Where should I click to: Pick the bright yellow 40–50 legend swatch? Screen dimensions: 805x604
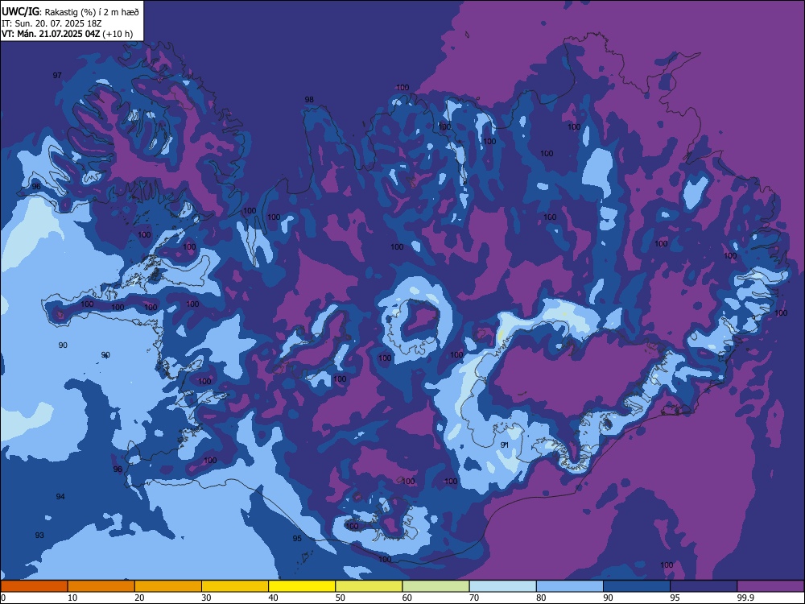click(302, 586)
